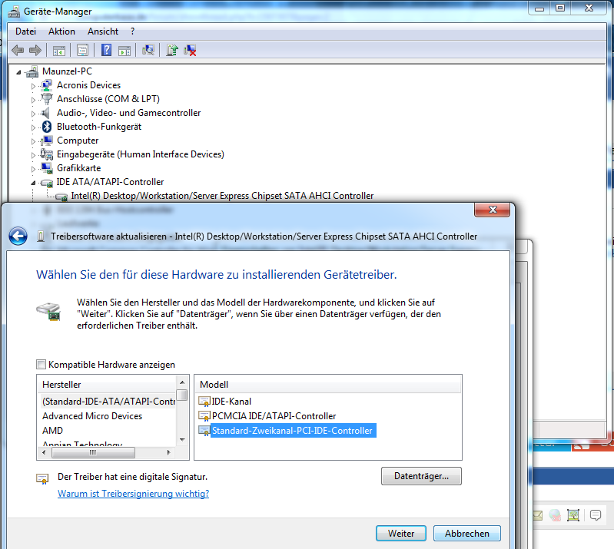This screenshot has height=549, width=614.
Task: Scan for hardware changes toolbar icon
Action: point(148,50)
